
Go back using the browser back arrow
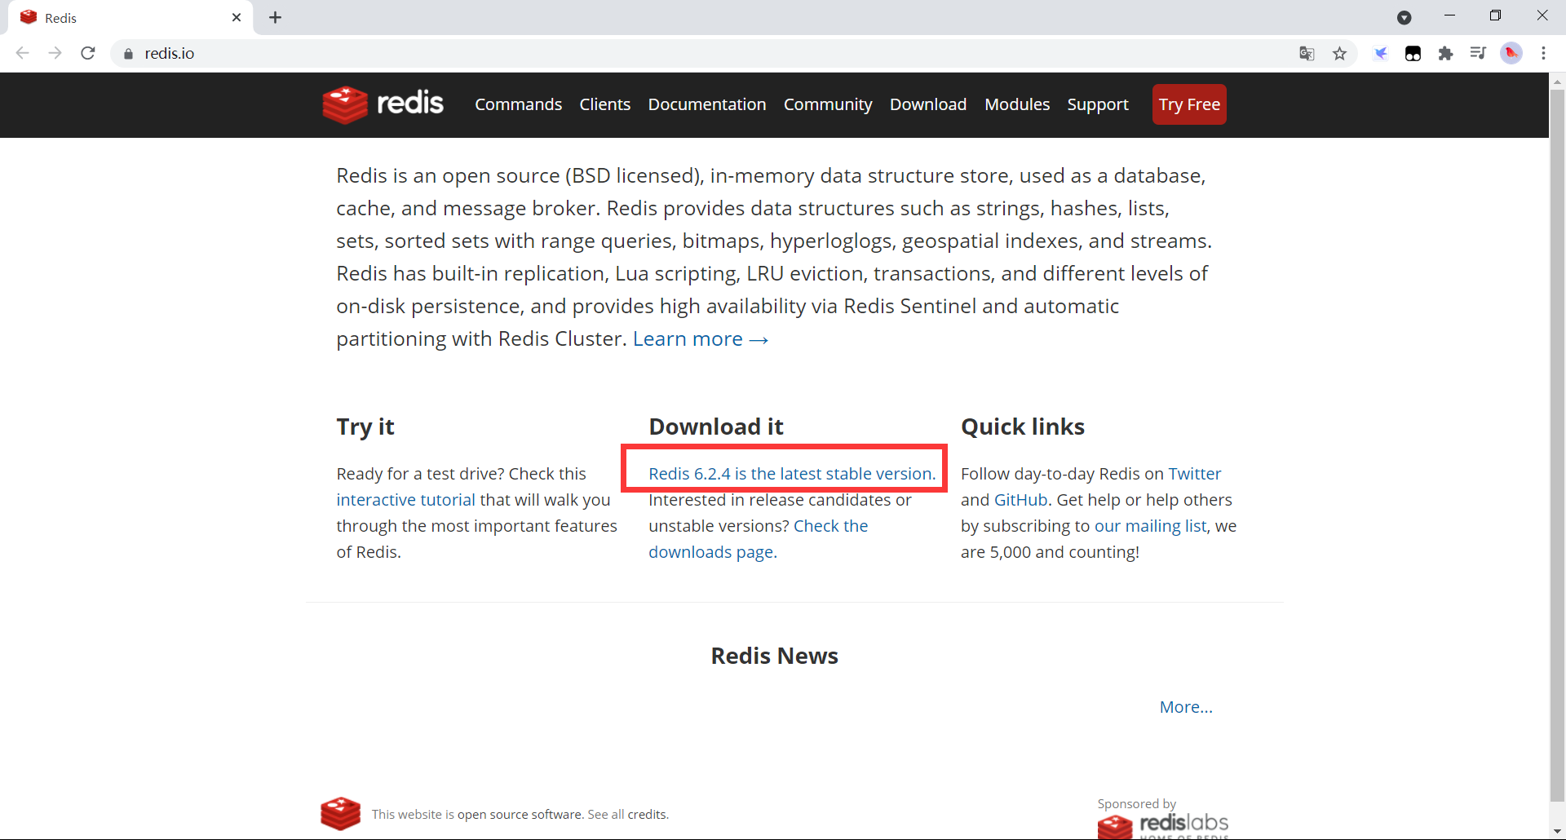click(23, 53)
